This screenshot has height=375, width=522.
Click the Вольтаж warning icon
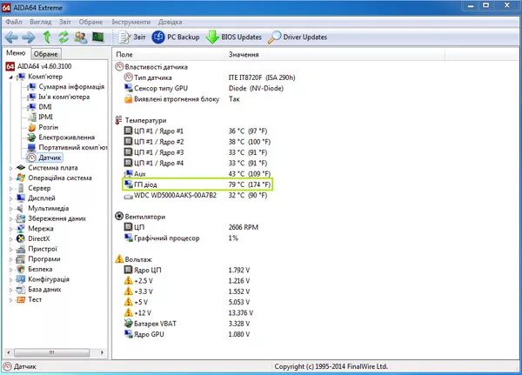pos(119,258)
